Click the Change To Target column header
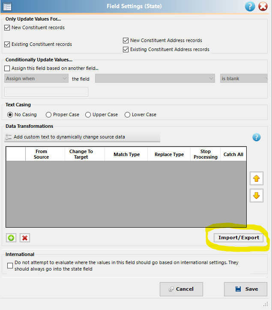 click(85, 154)
